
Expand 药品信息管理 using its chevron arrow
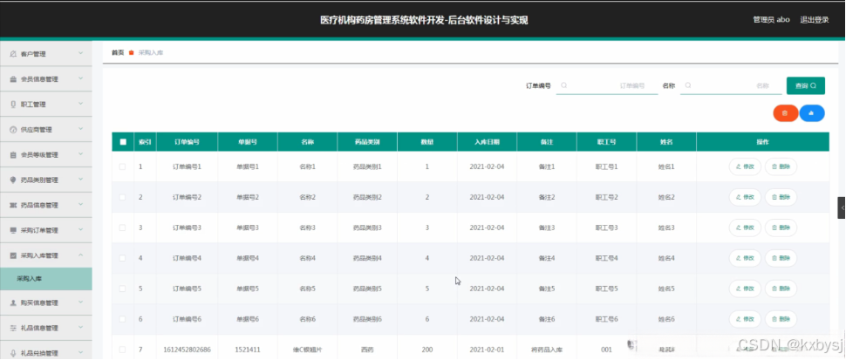80,205
